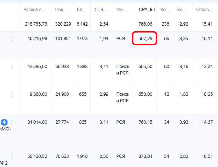Screen dimensions: 218x167
Task: Open three-dot menu for 31 014,00 row
Action: click(x=12, y=122)
